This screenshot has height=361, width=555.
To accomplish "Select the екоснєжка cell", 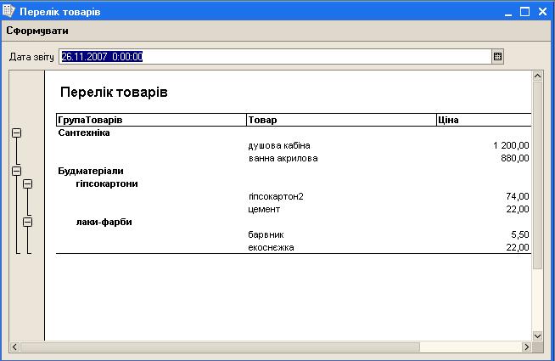I will coord(271,248).
